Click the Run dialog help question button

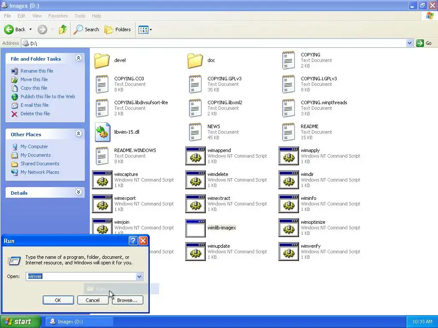coord(133,241)
